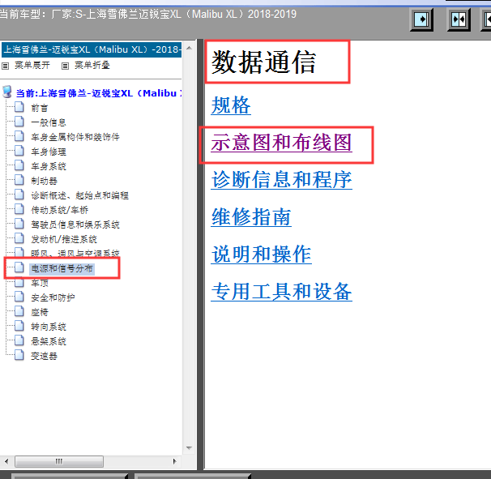This screenshot has height=479, width=491.
Task: Click the page icon next to 安全和防护
Action: click(x=19, y=297)
